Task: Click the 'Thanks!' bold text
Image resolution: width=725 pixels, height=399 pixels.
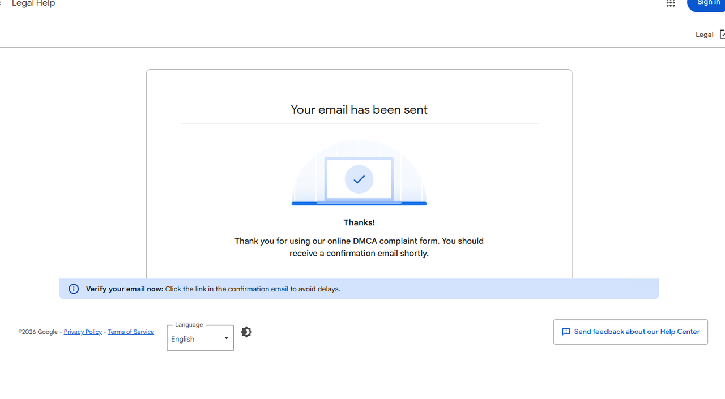Action: point(359,223)
